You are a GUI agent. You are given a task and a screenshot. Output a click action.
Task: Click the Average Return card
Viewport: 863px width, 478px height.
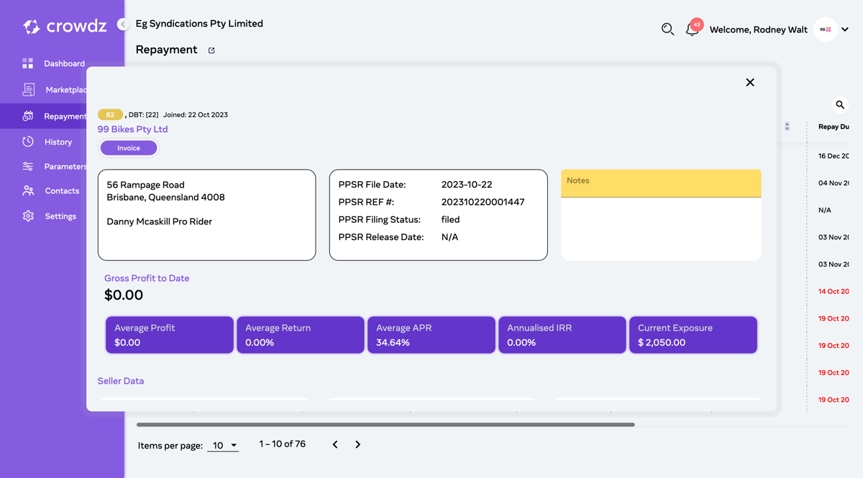pos(301,335)
